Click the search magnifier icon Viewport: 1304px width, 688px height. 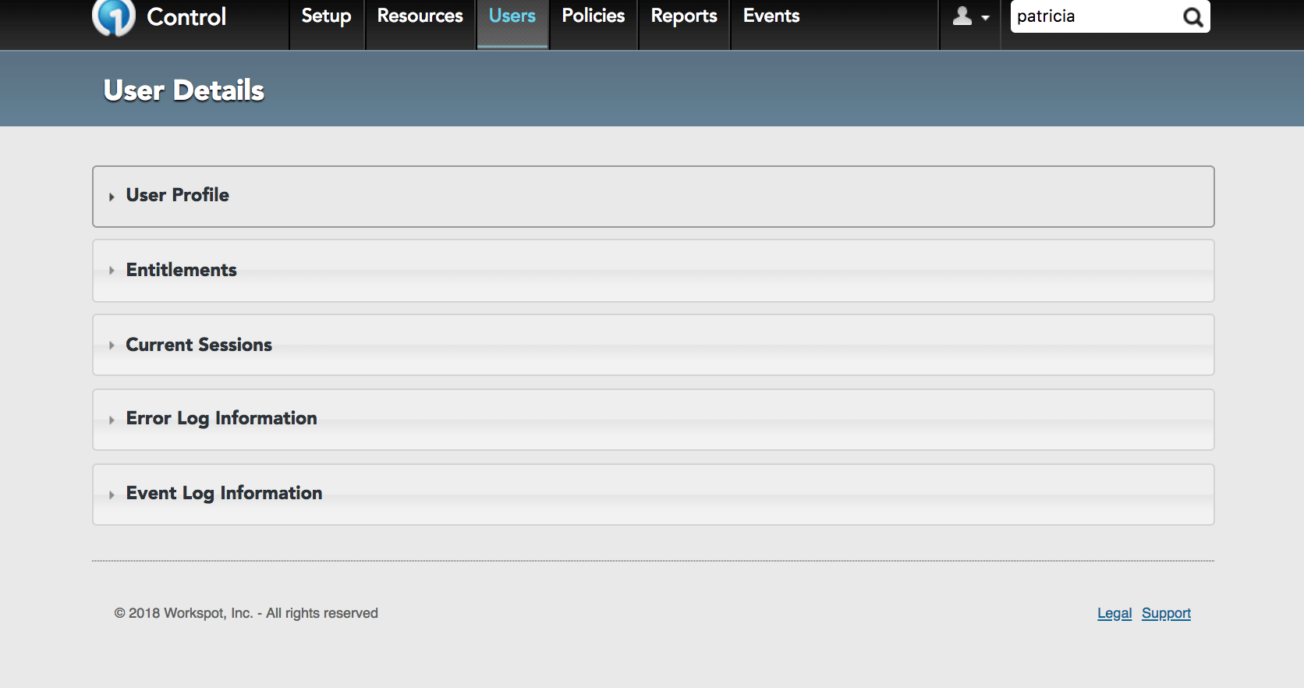pos(1192,17)
